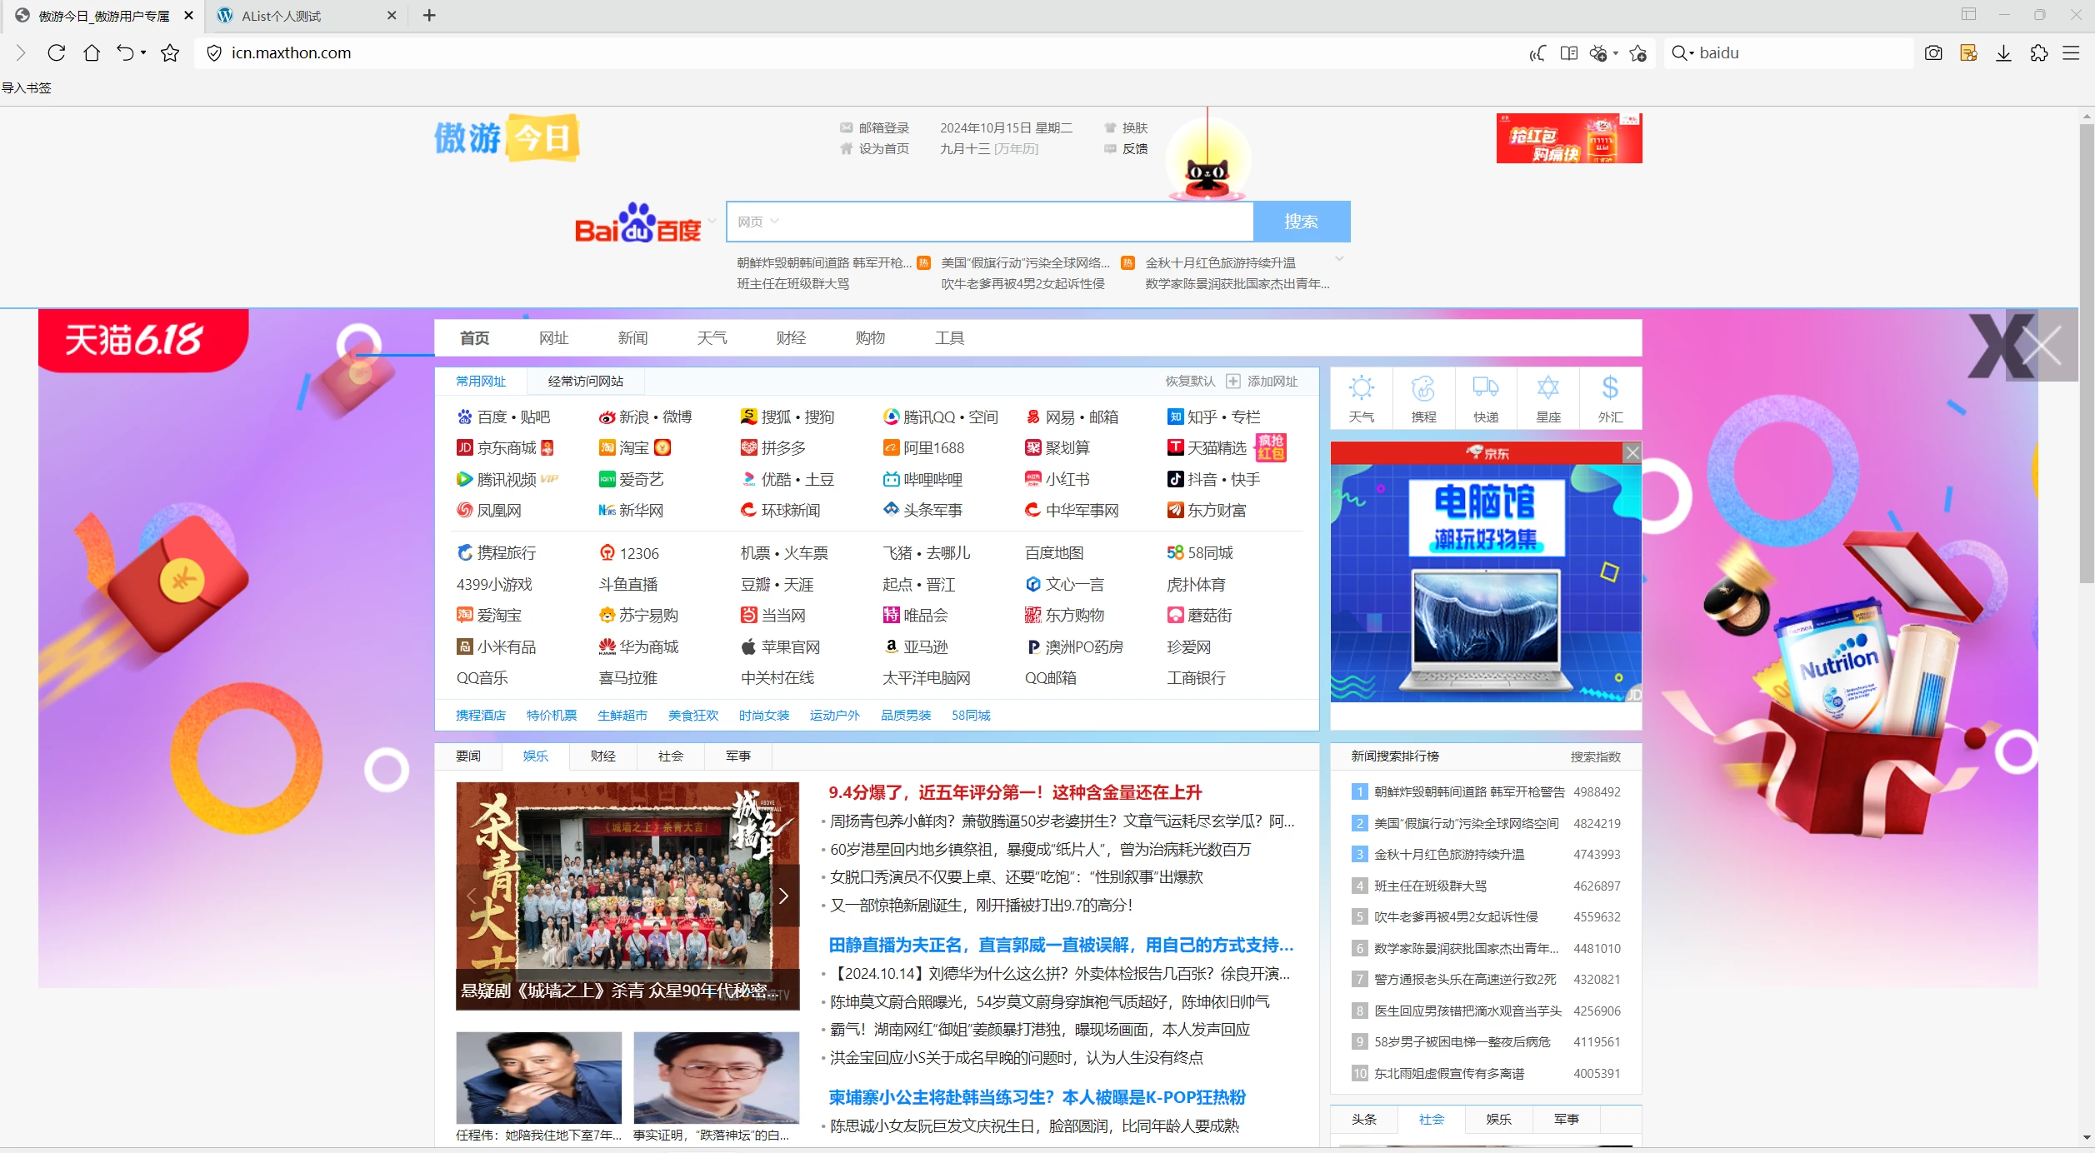Image resolution: width=2095 pixels, height=1153 pixels.
Task: Reload the current page
Action: point(57,52)
